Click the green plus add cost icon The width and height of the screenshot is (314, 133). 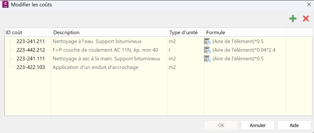pyautogui.click(x=293, y=19)
